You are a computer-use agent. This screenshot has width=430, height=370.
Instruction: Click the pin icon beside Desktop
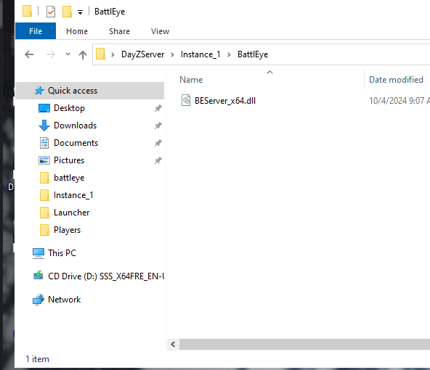point(158,108)
